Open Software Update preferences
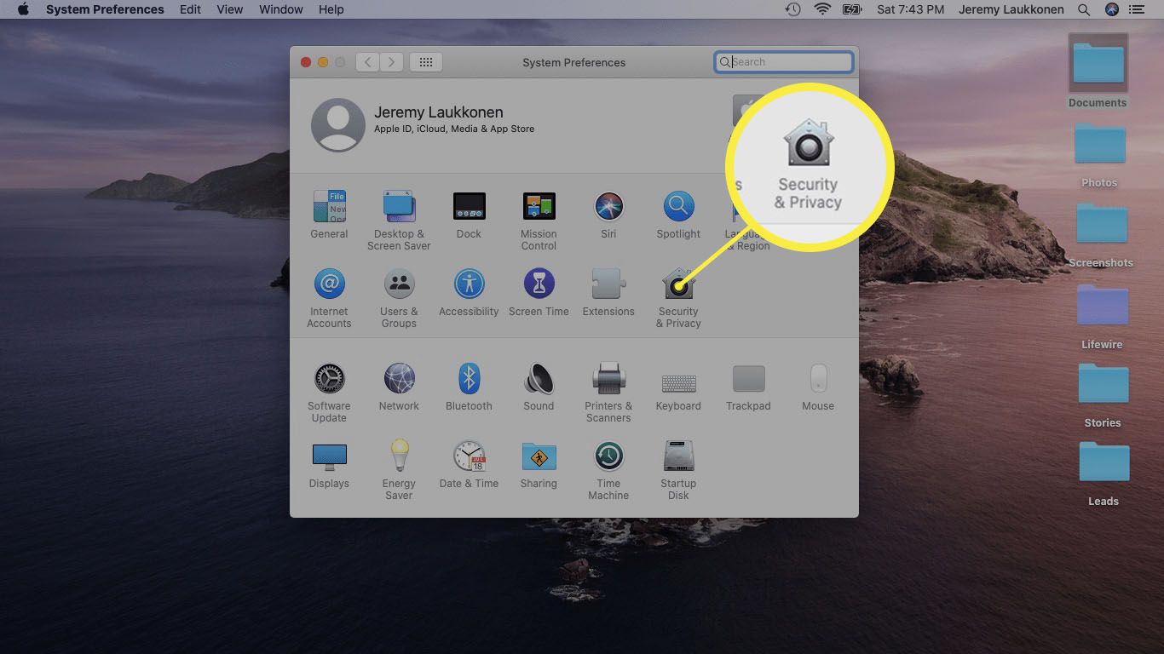This screenshot has width=1164, height=654. point(329,393)
